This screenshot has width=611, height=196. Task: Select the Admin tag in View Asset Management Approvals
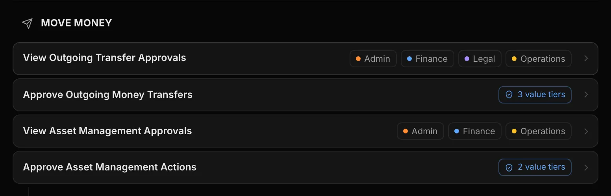420,131
